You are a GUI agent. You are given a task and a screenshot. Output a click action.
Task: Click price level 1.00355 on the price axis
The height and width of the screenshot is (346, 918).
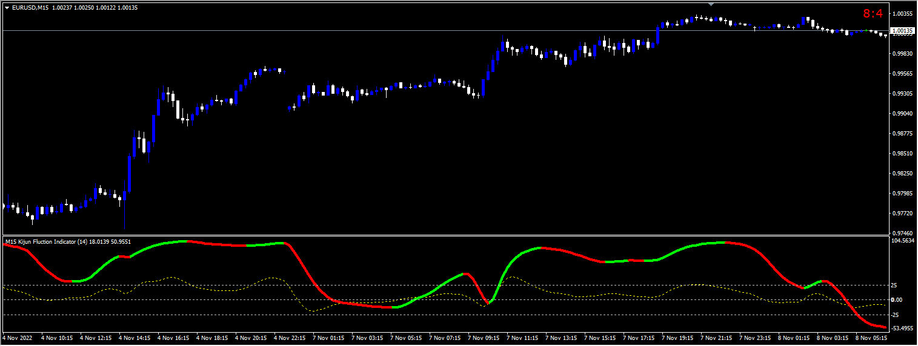[903, 13]
